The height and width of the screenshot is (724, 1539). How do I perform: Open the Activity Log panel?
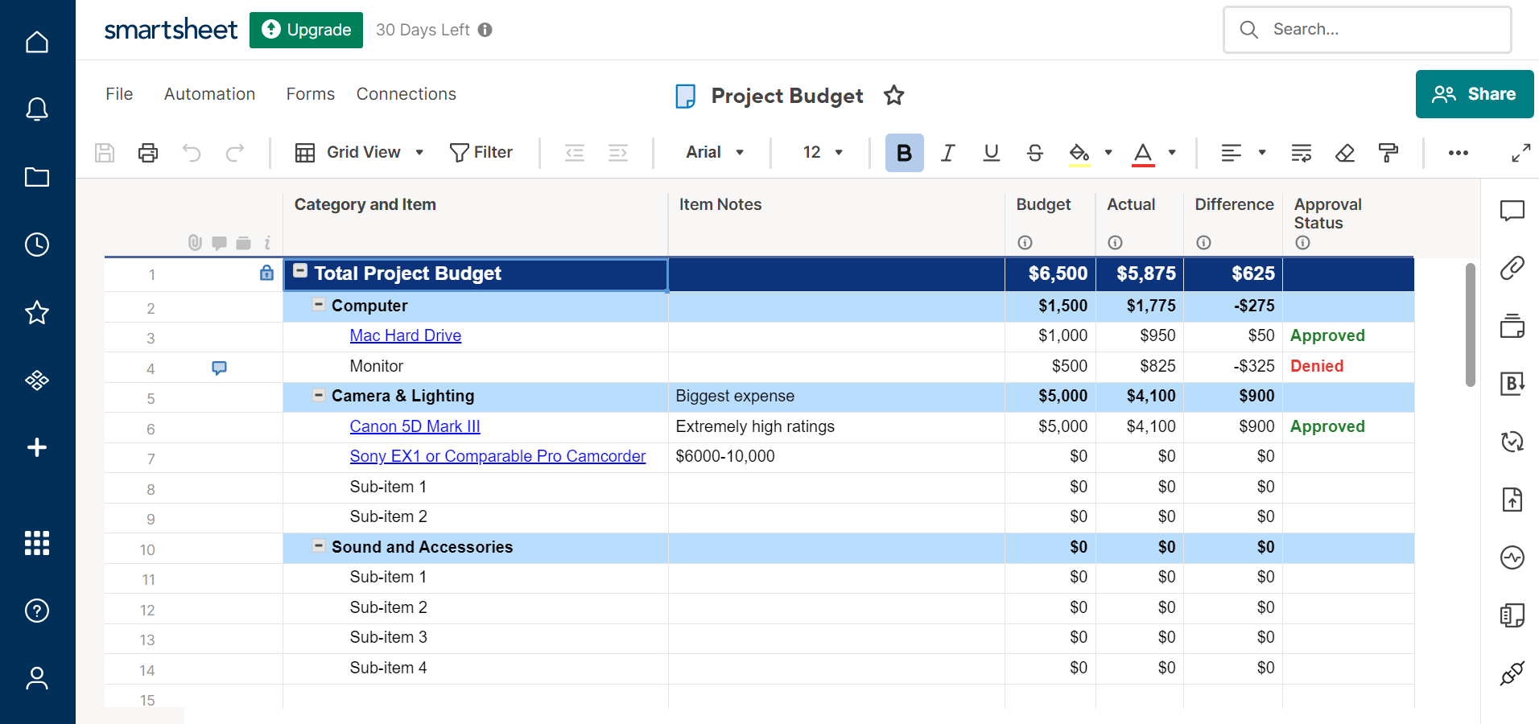(1512, 557)
